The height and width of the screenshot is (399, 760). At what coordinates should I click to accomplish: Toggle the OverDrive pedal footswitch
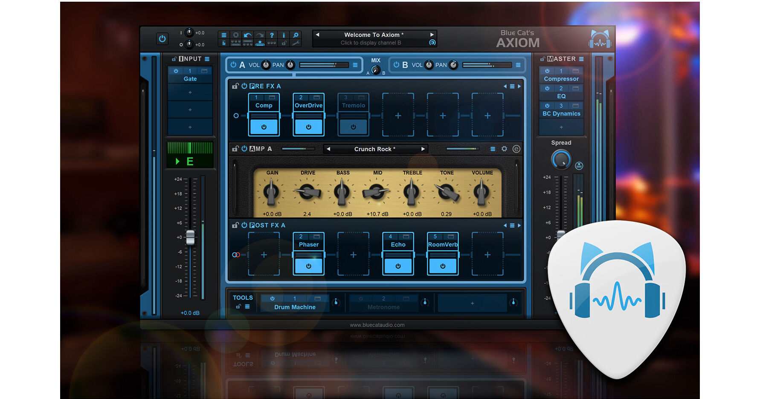[308, 127]
